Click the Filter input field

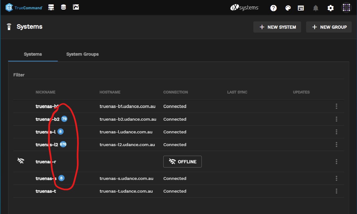tap(178, 75)
